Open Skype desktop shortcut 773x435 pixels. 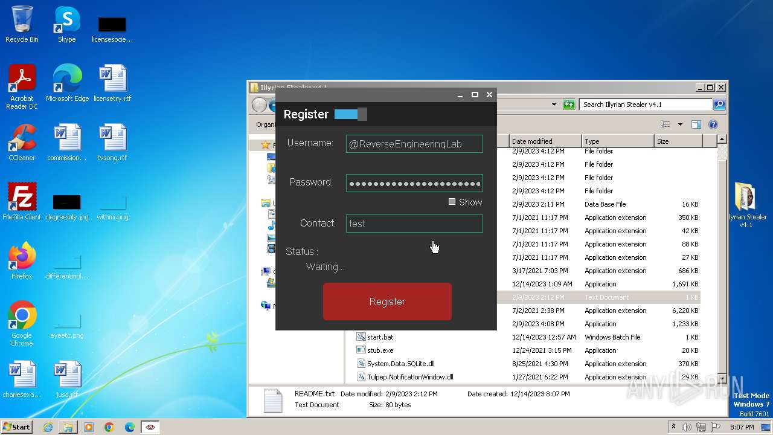tap(66, 25)
